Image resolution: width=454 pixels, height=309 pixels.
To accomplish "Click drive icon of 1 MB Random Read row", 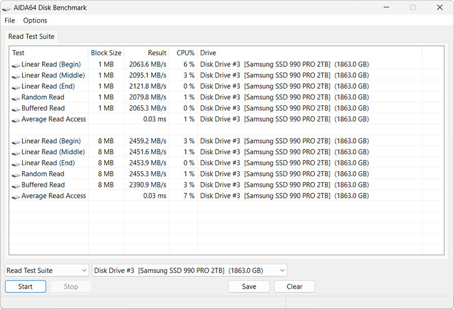I will [x=16, y=98].
